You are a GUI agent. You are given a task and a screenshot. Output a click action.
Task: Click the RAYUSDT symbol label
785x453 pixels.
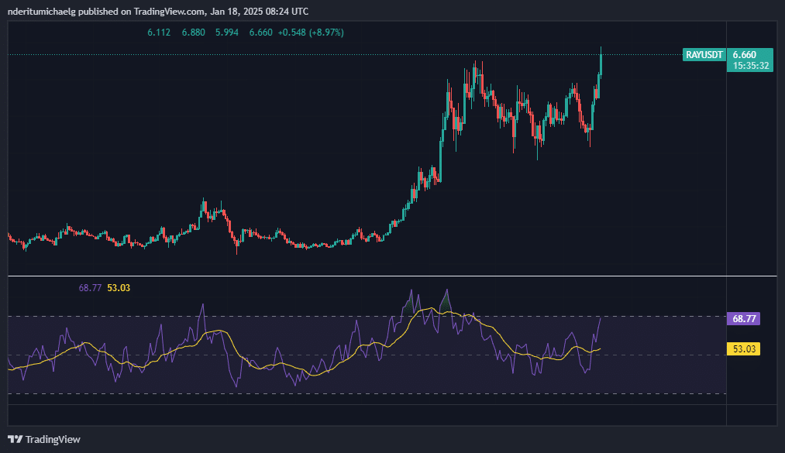[x=704, y=55]
